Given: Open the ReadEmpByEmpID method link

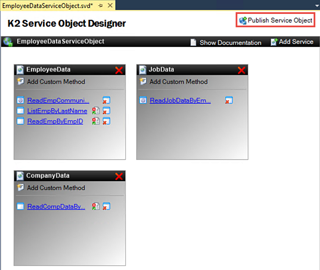Looking at the screenshot, I should point(55,121).
